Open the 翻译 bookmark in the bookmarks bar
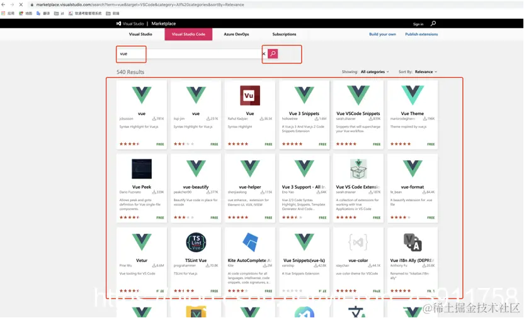The width and height of the screenshot is (524, 318). coord(43,13)
